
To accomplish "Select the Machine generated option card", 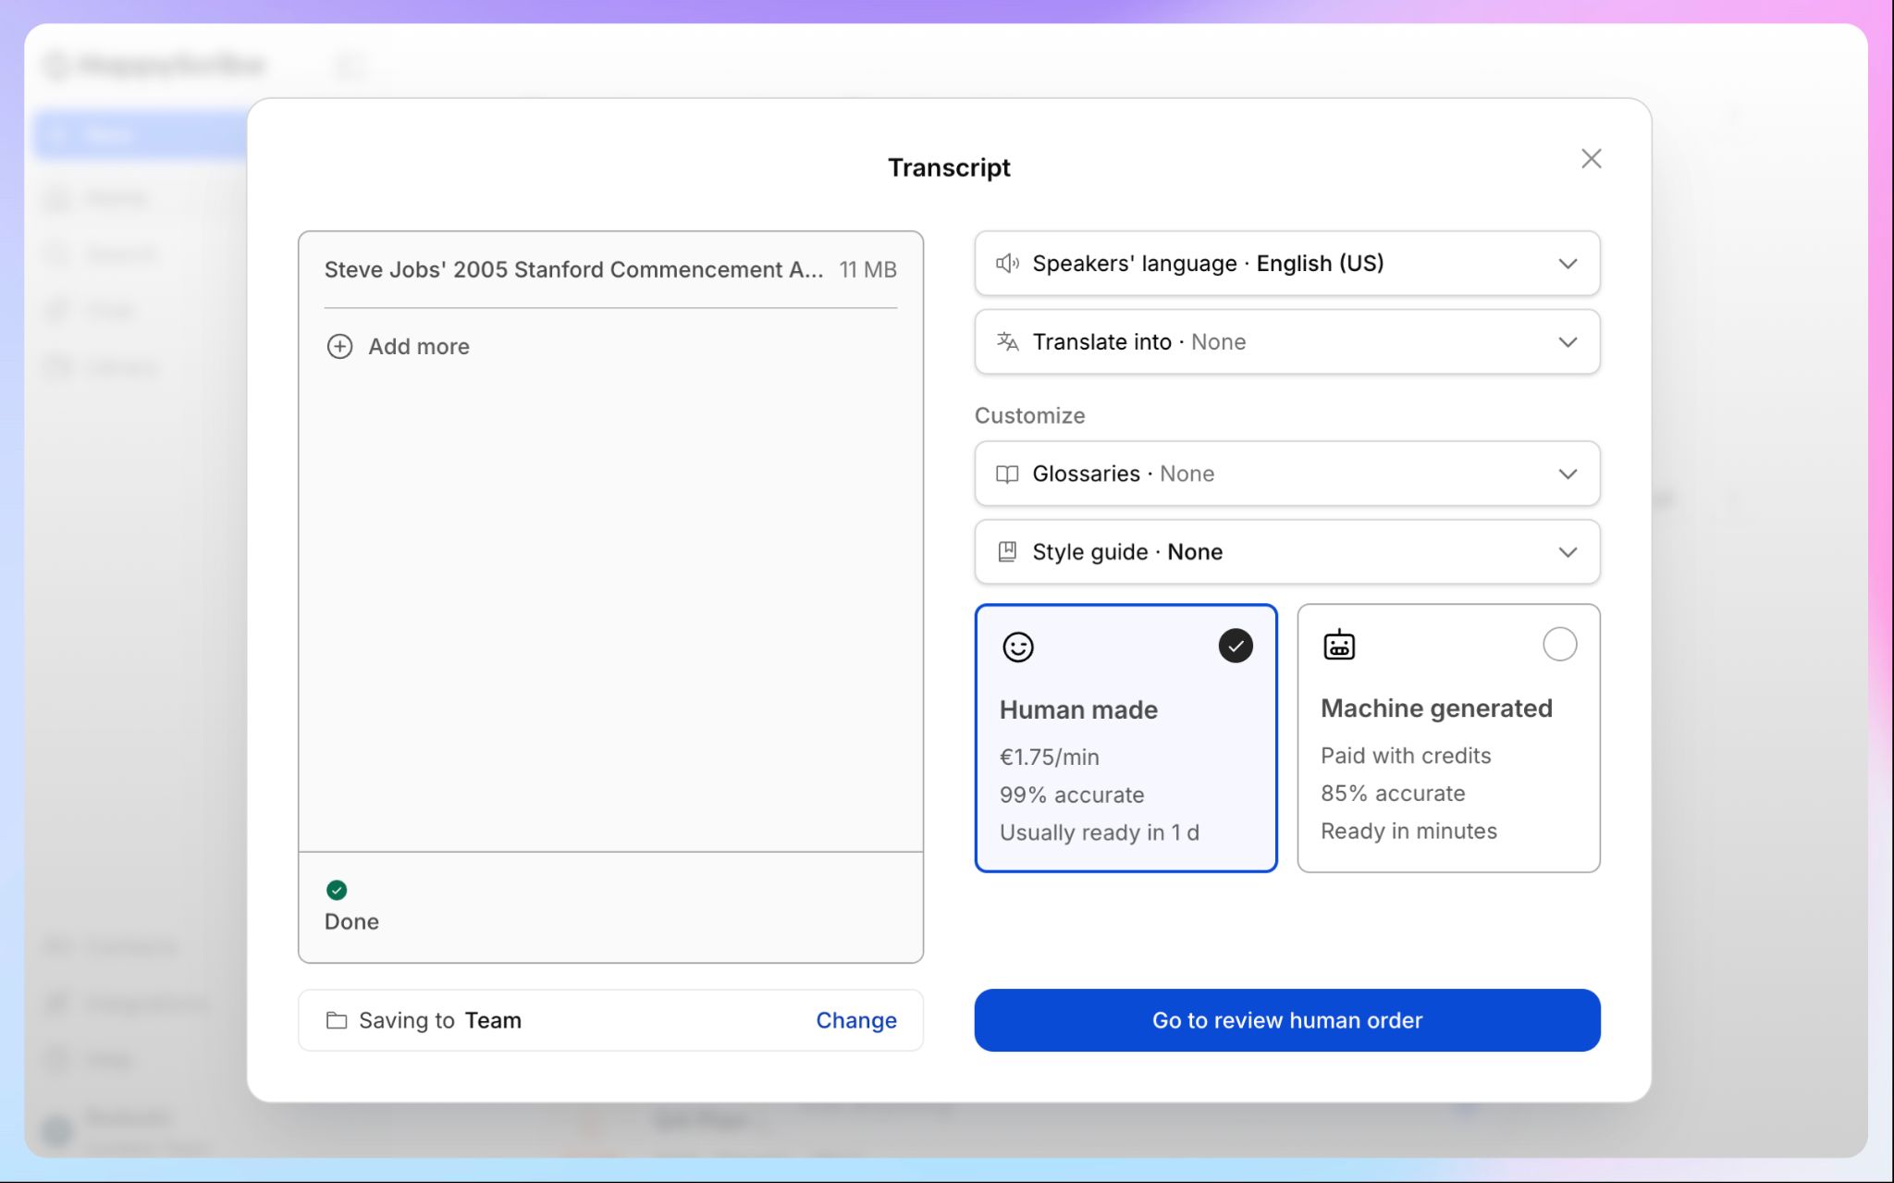I will pos(1448,738).
